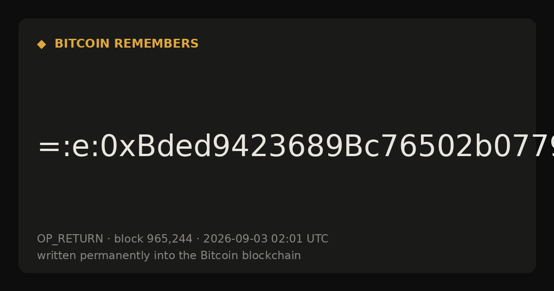Click the word REMEMBERS in the heading
The width and height of the screenshot is (554, 291).
click(156, 44)
